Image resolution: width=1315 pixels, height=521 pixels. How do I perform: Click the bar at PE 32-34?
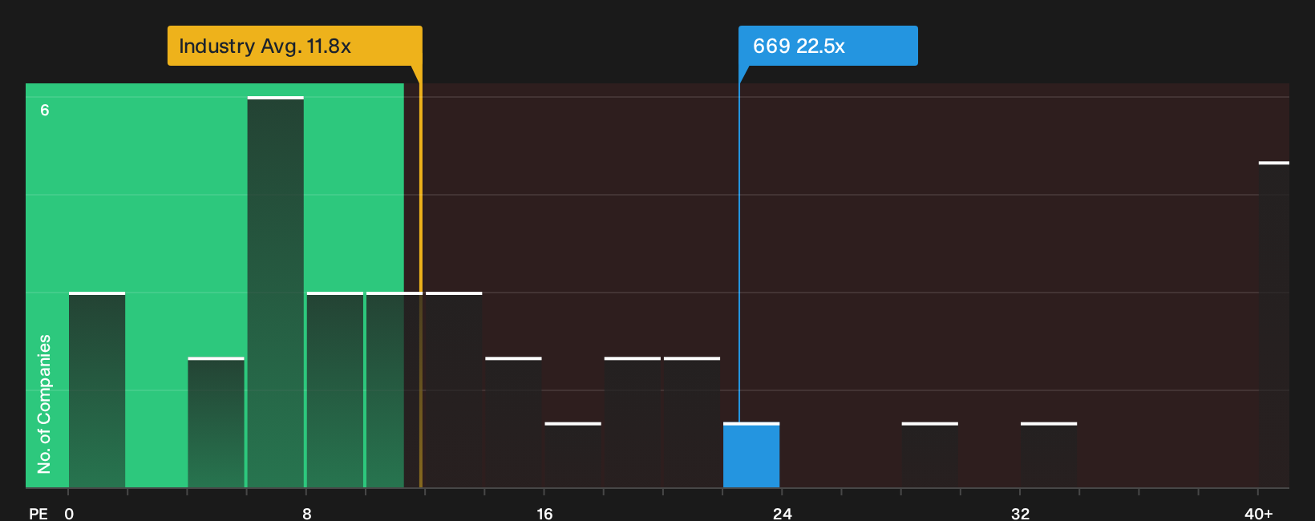point(1049,455)
